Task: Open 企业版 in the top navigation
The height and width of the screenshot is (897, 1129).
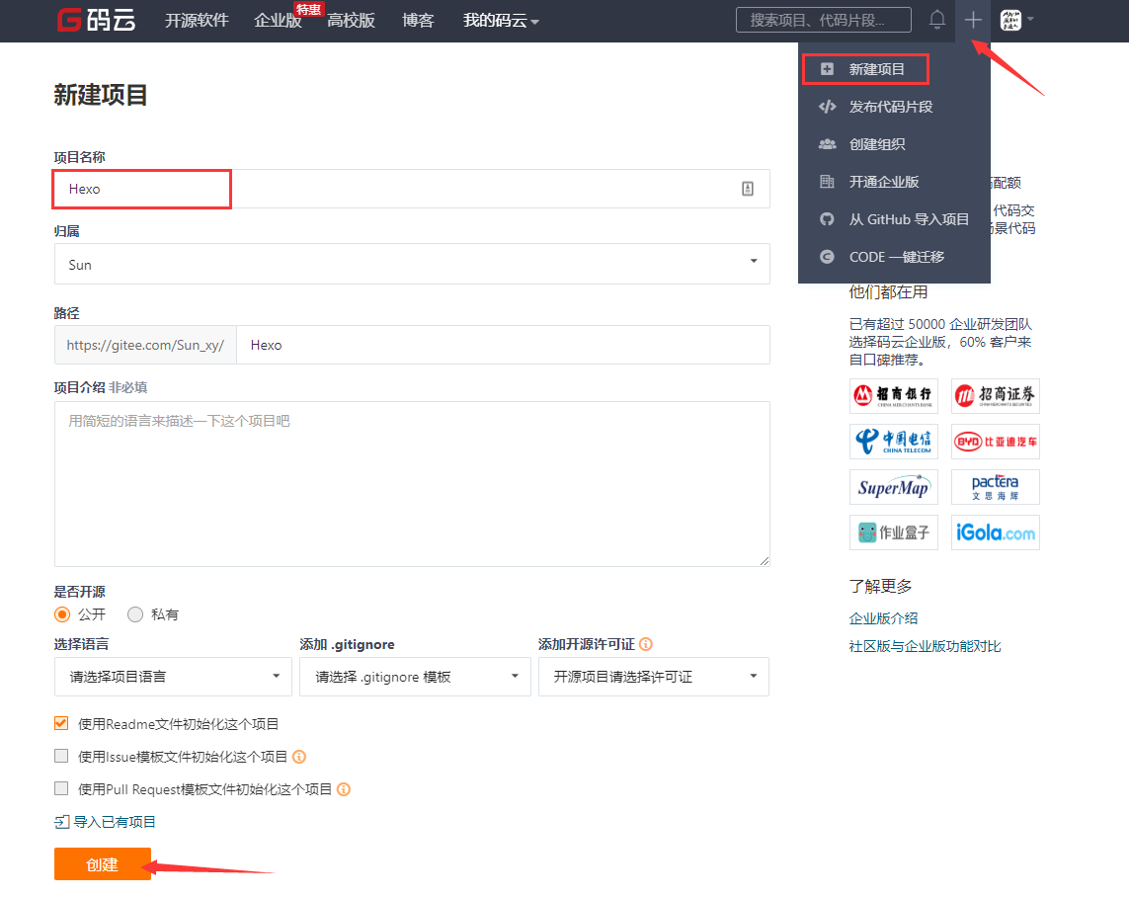Action: click(x=278, y=21)
